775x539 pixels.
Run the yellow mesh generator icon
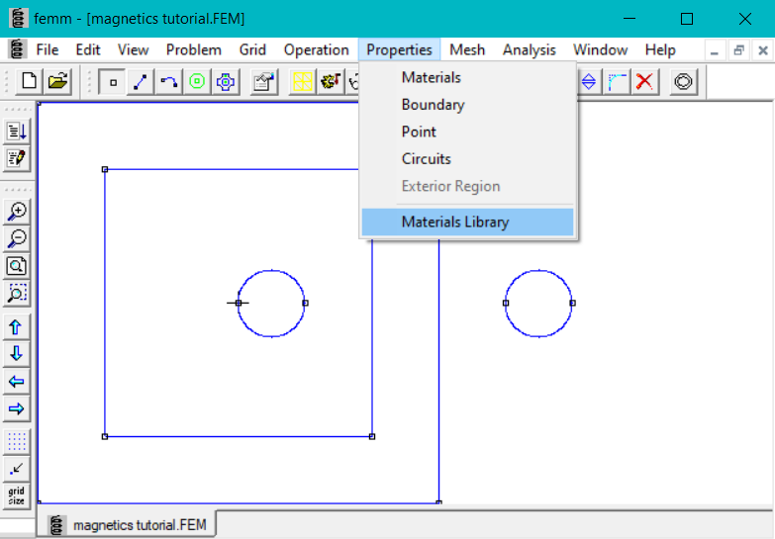tap(303, 82)
